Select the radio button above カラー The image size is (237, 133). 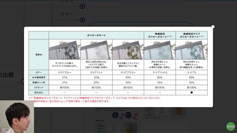[x=82, y=6]
